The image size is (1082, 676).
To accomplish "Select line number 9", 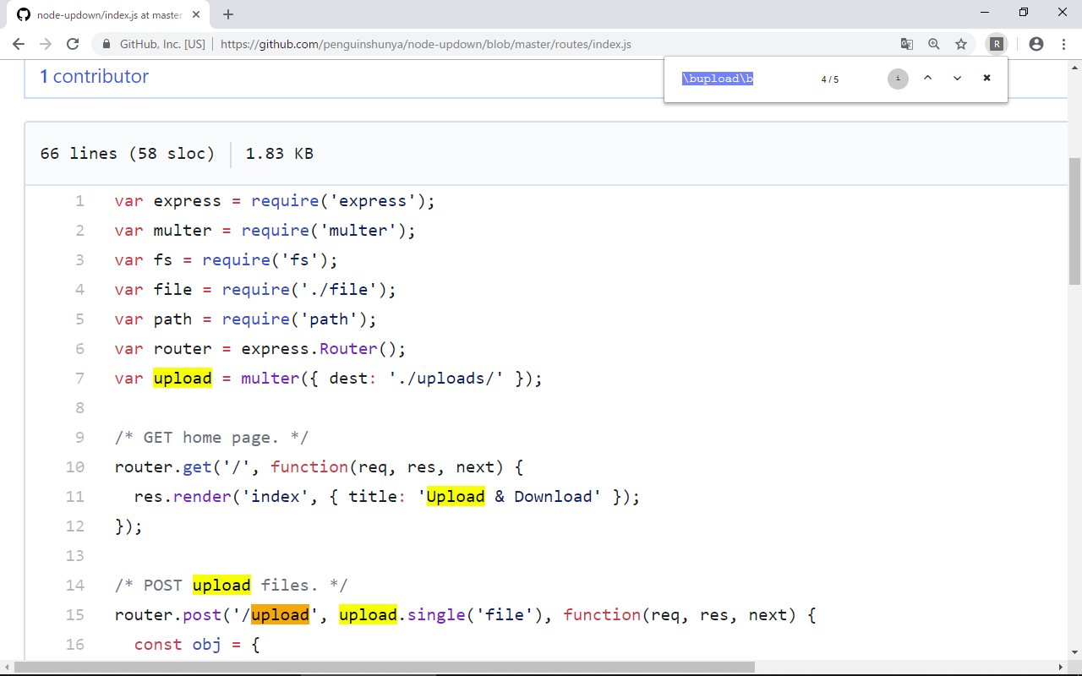I will pyautogui.click(x=79, y=438).
